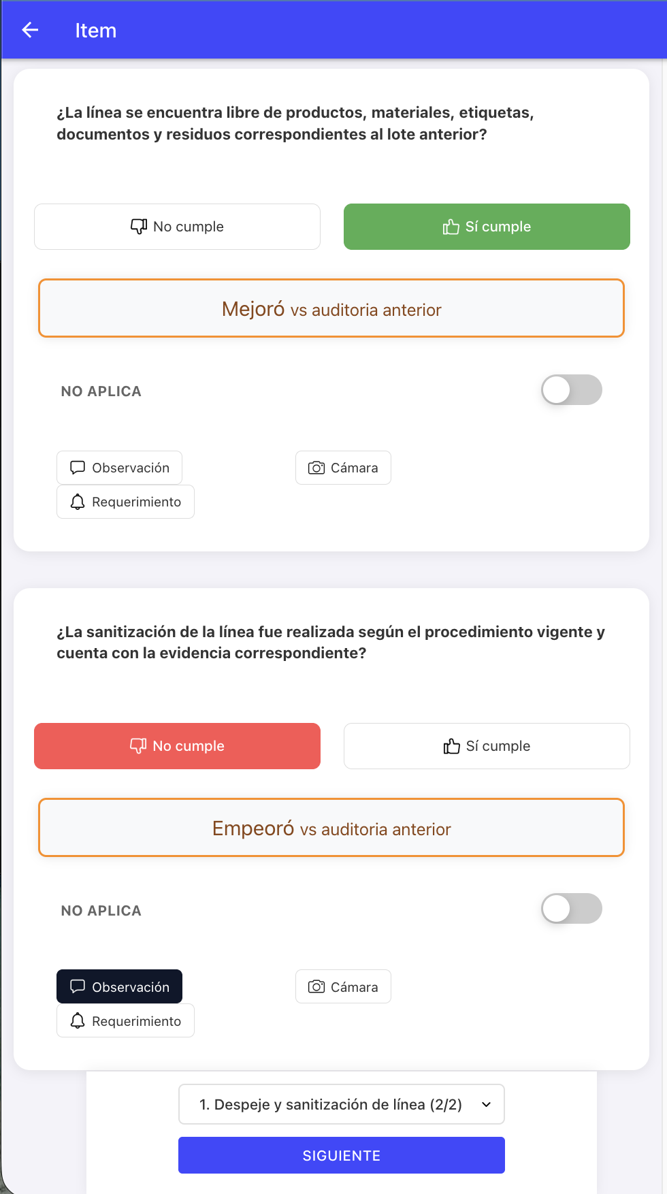Click Mejoró vs auditoria anterior banner
667x1194 pixels.
tap(331, 308)
